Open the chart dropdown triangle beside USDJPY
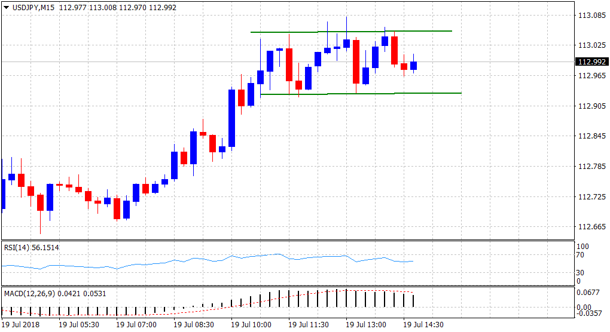The height and width of the screenshot is (332, 610). (x=6, y=7)
